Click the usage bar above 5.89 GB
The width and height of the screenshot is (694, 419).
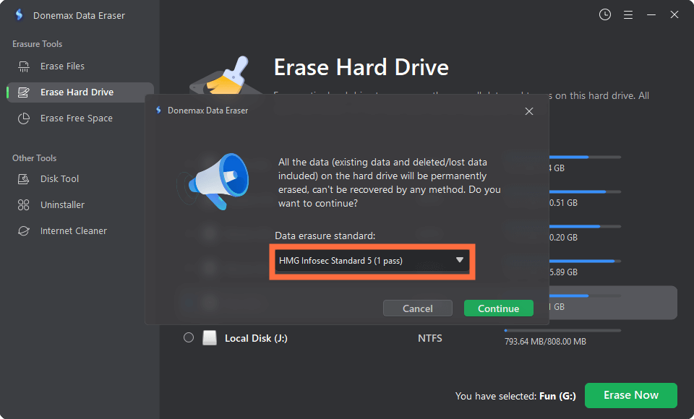585,261
